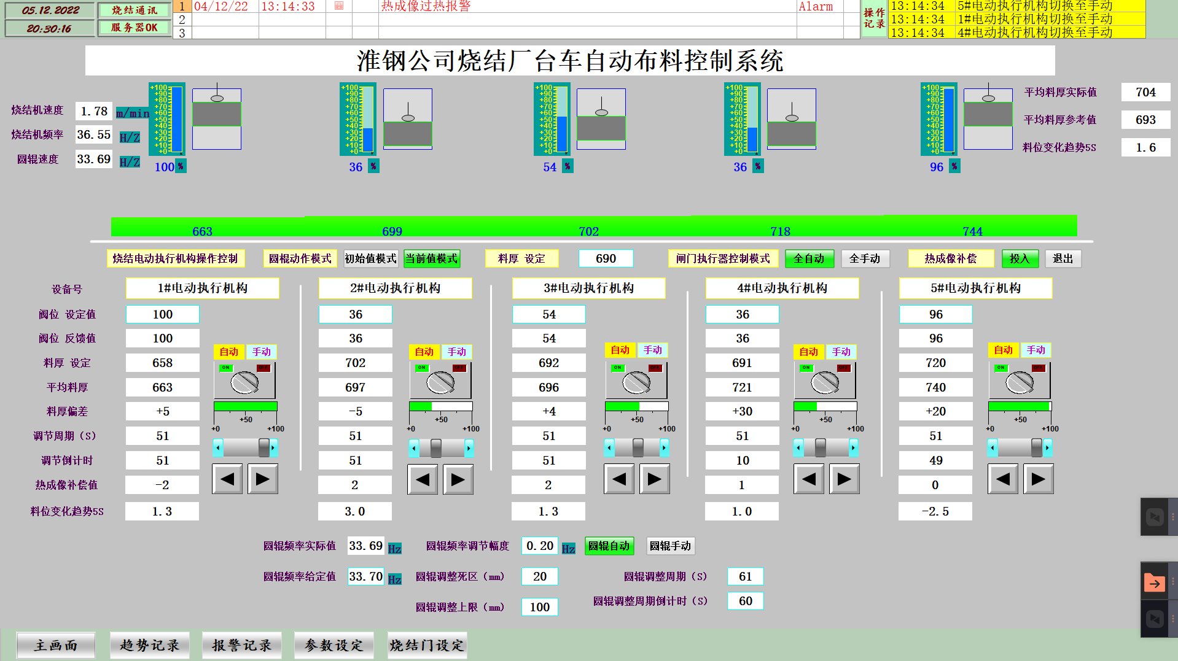The width and height of the screenshot is (1178, 661).
Task: Select 自动 mode for 3# actuator
Action: click(620, 350)
